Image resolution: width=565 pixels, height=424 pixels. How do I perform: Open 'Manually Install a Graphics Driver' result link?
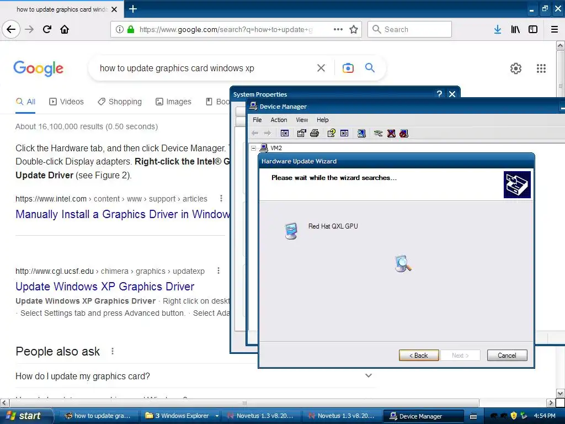[x=122, y=214]
